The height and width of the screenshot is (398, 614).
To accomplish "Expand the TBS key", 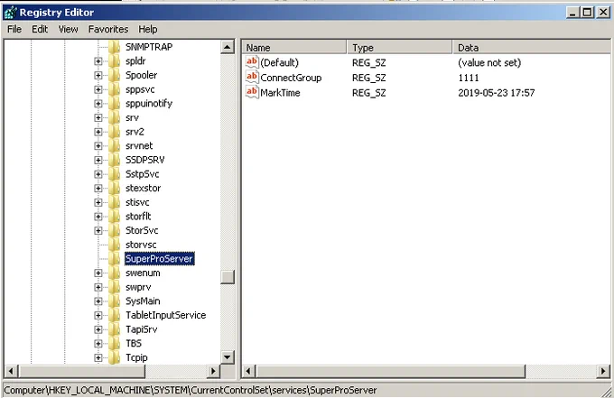I will 98,344.
